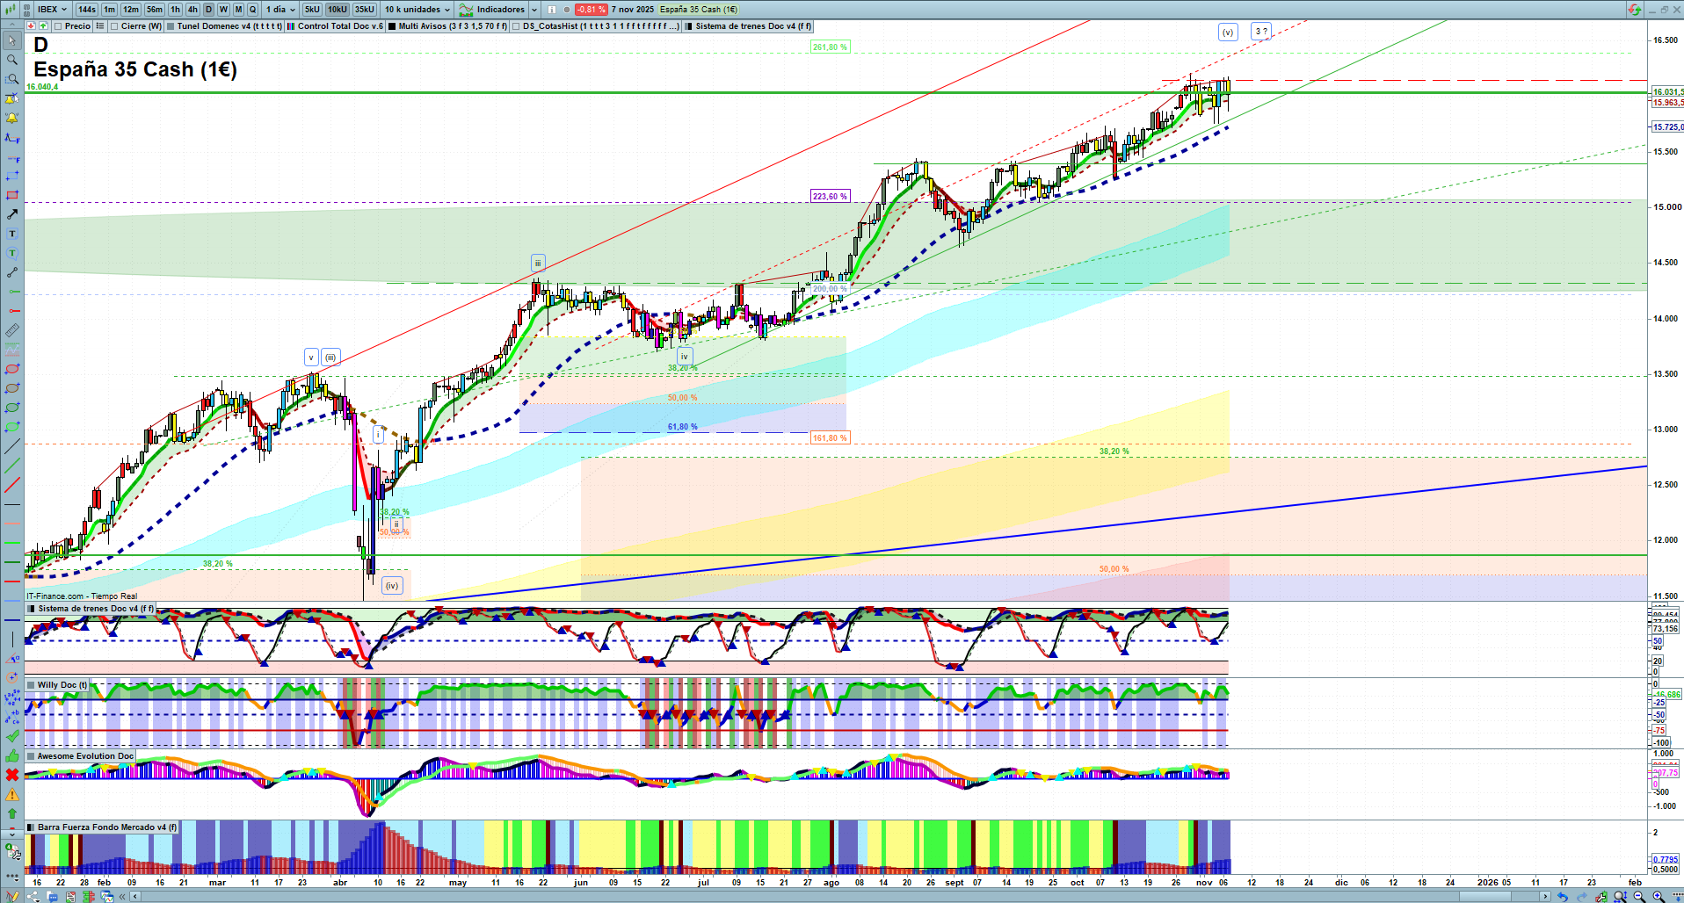Toggle the DS_CotasHist checkbox
This screenshot has width=1684, height=903.
pyautogui.click(x=517, y=26)
